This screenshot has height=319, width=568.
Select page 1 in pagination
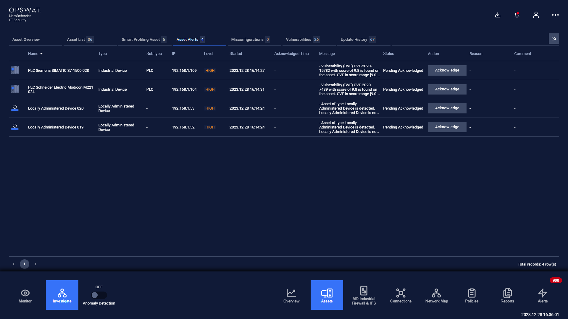(25, 264)
